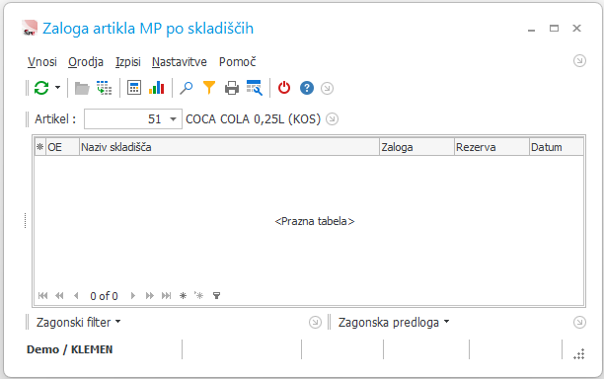
Task: Click the toolbar customize arrow circle
Action: pyautogui.click(x=327, y=88)
